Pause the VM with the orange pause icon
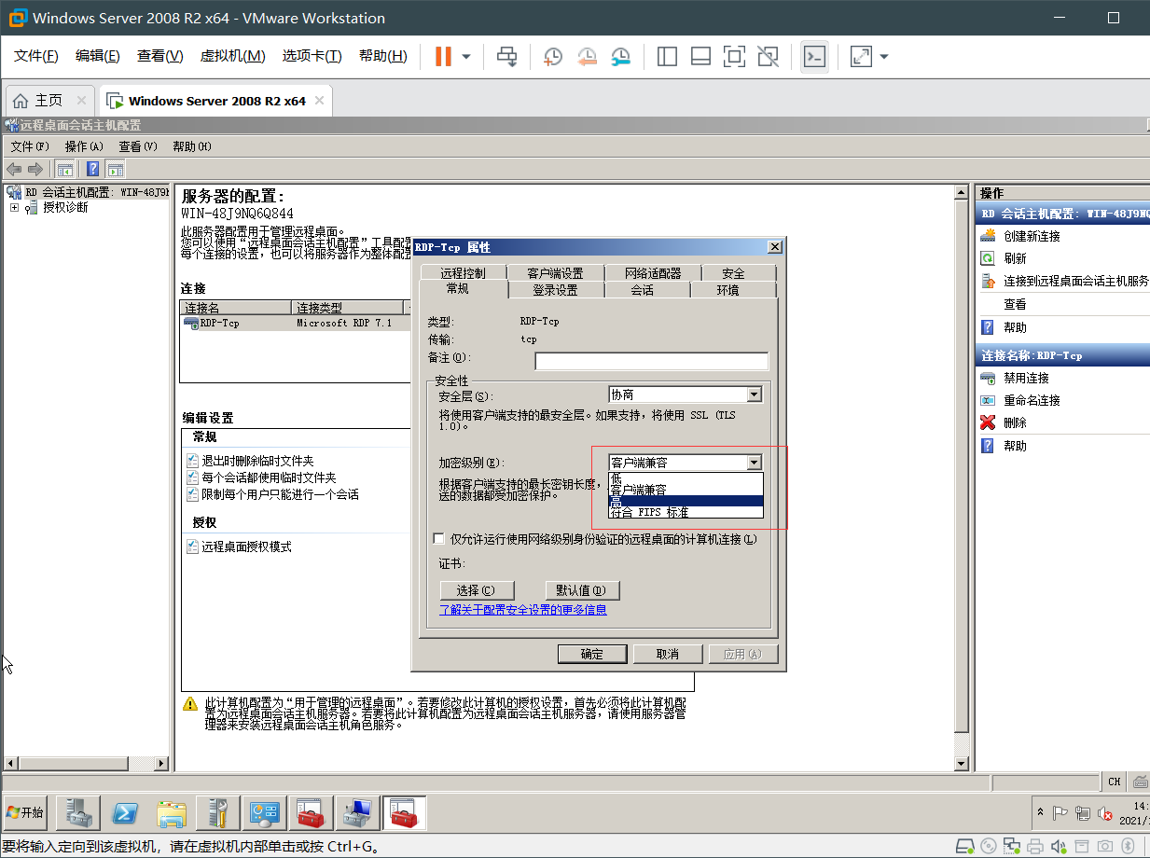Screen dimensions: 1150x858 pyautogui.click(x=443, y=57)
